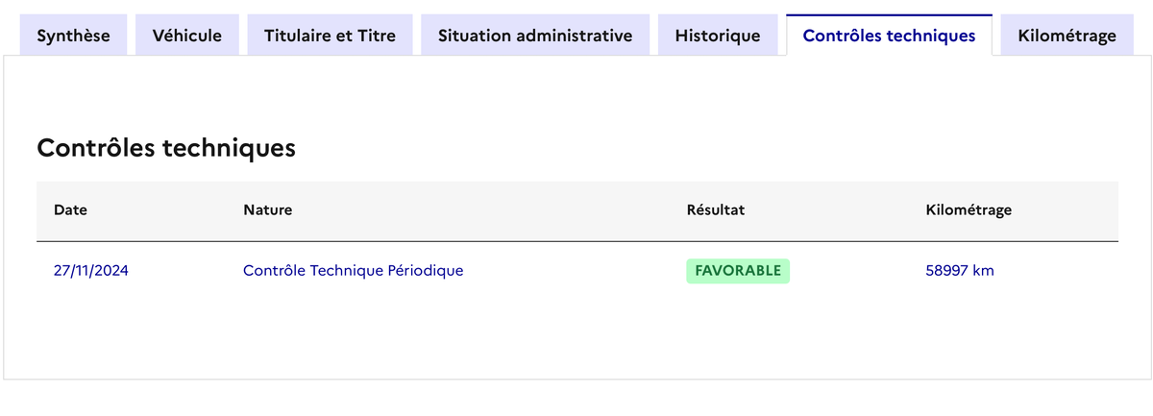Click the Date column header
The height and width of the screenshot is (416, 1153).
pos(70,209)
